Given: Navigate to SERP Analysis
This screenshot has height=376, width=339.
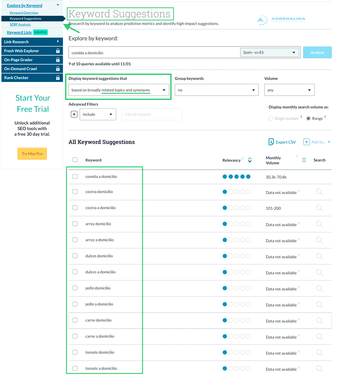Looking at the screenshot, I should click(21, 24).
